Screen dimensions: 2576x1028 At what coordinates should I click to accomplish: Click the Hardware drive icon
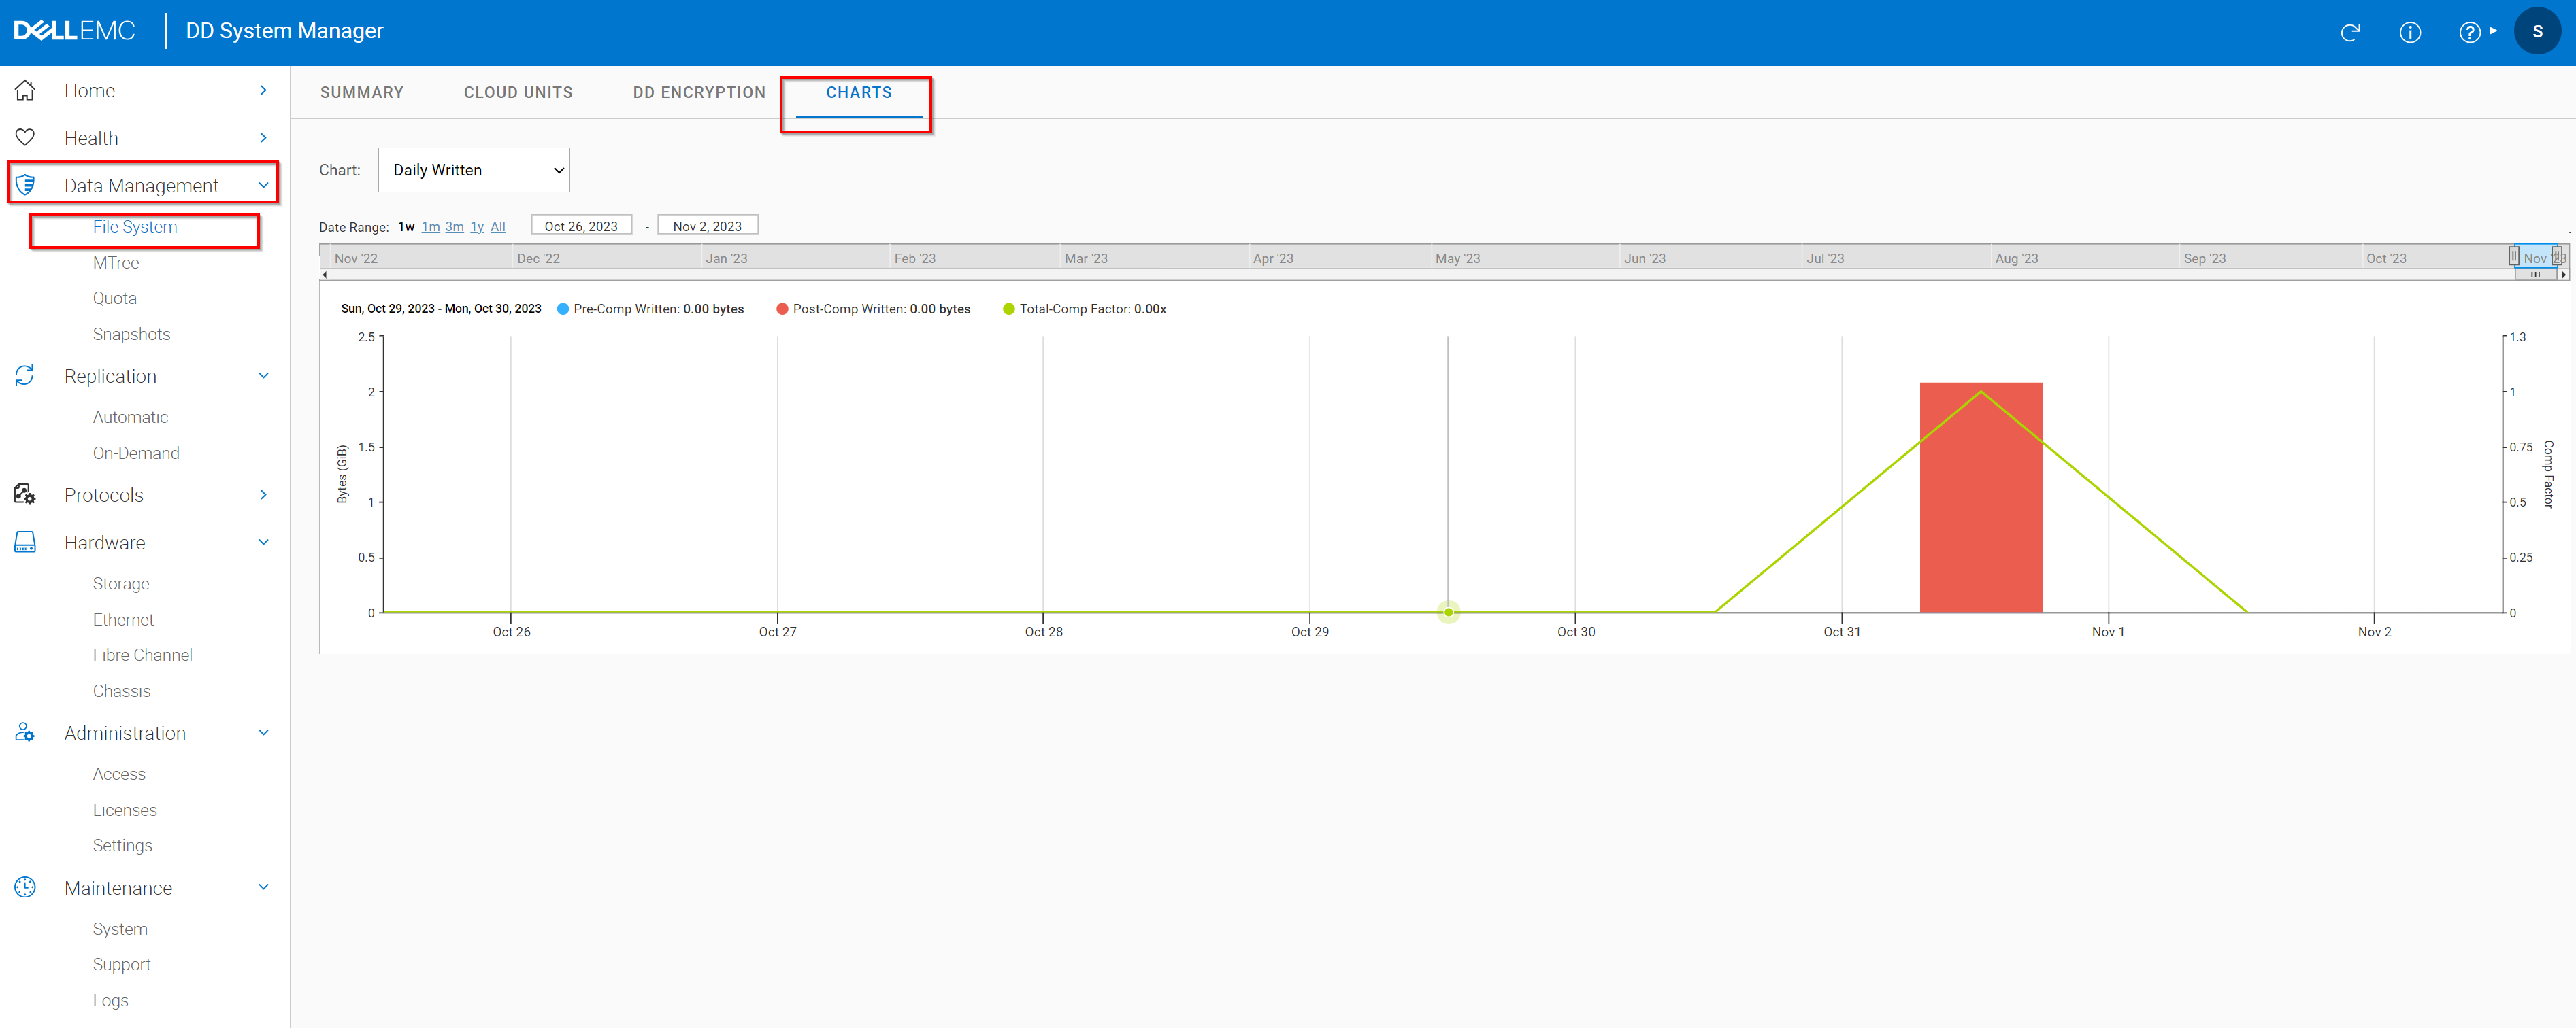click(25, 543)
